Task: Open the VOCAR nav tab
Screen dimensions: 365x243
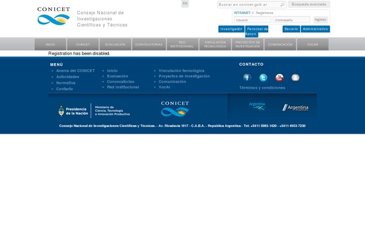Action: (313, 44)
